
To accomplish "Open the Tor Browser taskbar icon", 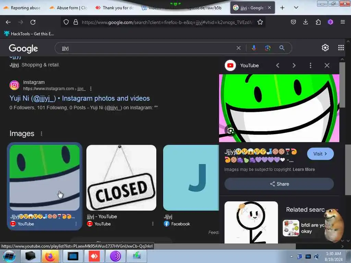I will pyautogui.click(x=115, y=256).
